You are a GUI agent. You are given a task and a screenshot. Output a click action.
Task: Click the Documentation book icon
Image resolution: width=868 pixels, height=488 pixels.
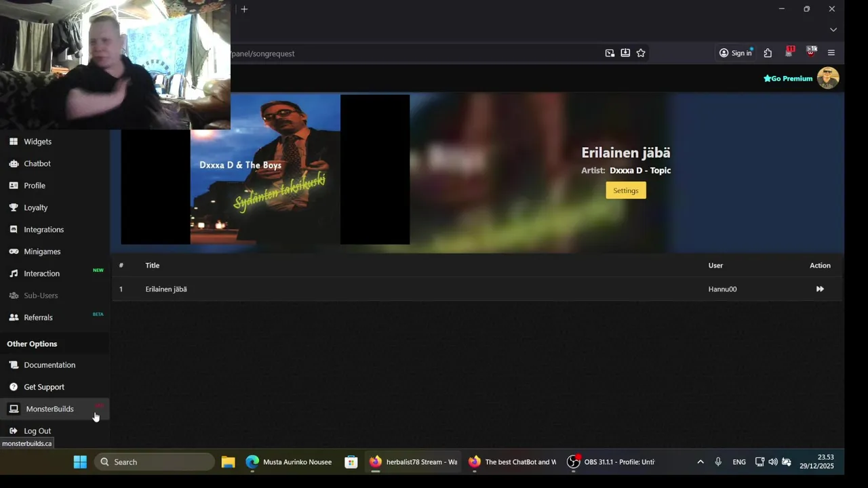coord(14,365)
